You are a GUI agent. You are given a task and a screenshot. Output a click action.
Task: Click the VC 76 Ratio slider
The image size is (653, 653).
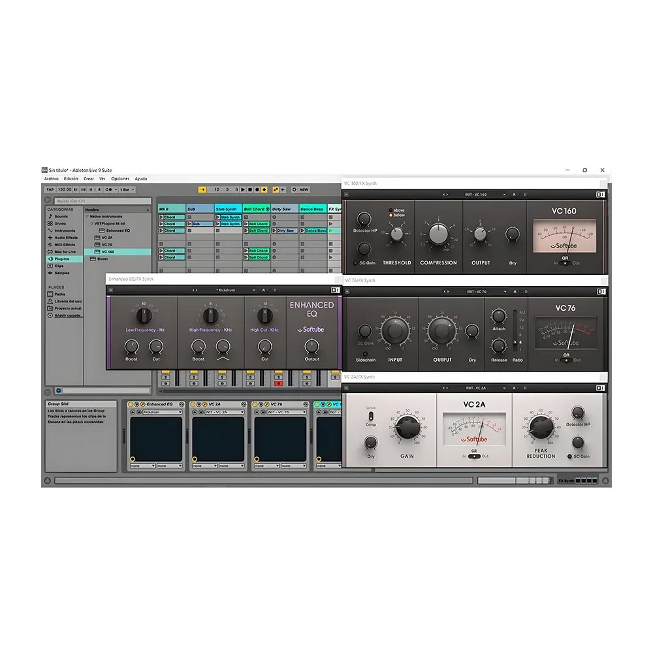(515, 331)
